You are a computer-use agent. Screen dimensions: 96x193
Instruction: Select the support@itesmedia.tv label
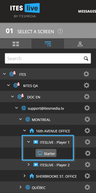46,108
